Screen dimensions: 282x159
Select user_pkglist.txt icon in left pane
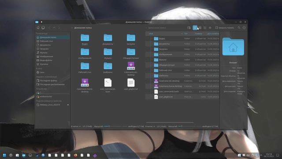[x=131, y=83]
